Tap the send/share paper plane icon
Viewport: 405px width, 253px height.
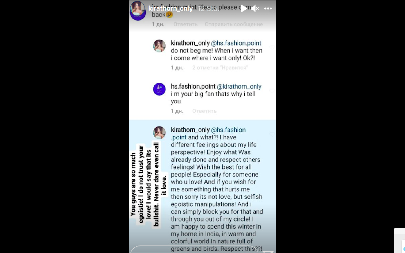coord(268,252)
